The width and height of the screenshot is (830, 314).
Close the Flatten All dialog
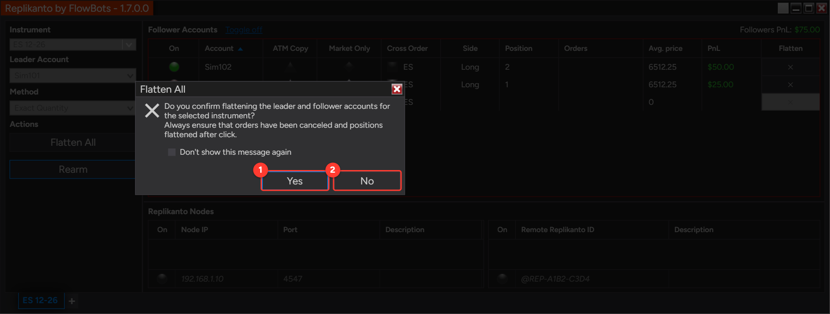coord(397,89)
